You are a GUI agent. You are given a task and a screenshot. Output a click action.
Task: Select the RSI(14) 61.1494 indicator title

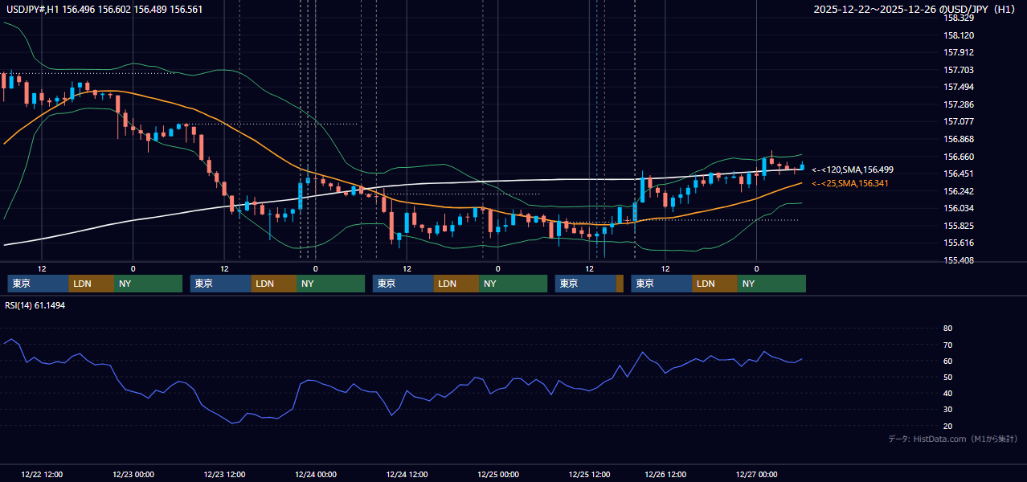click(35, 305)
